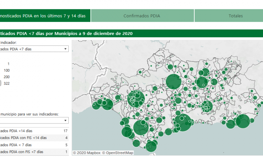
Task: Expand the municipio selection dropdown
Action: pyautogui.click(x=34, y=120)
